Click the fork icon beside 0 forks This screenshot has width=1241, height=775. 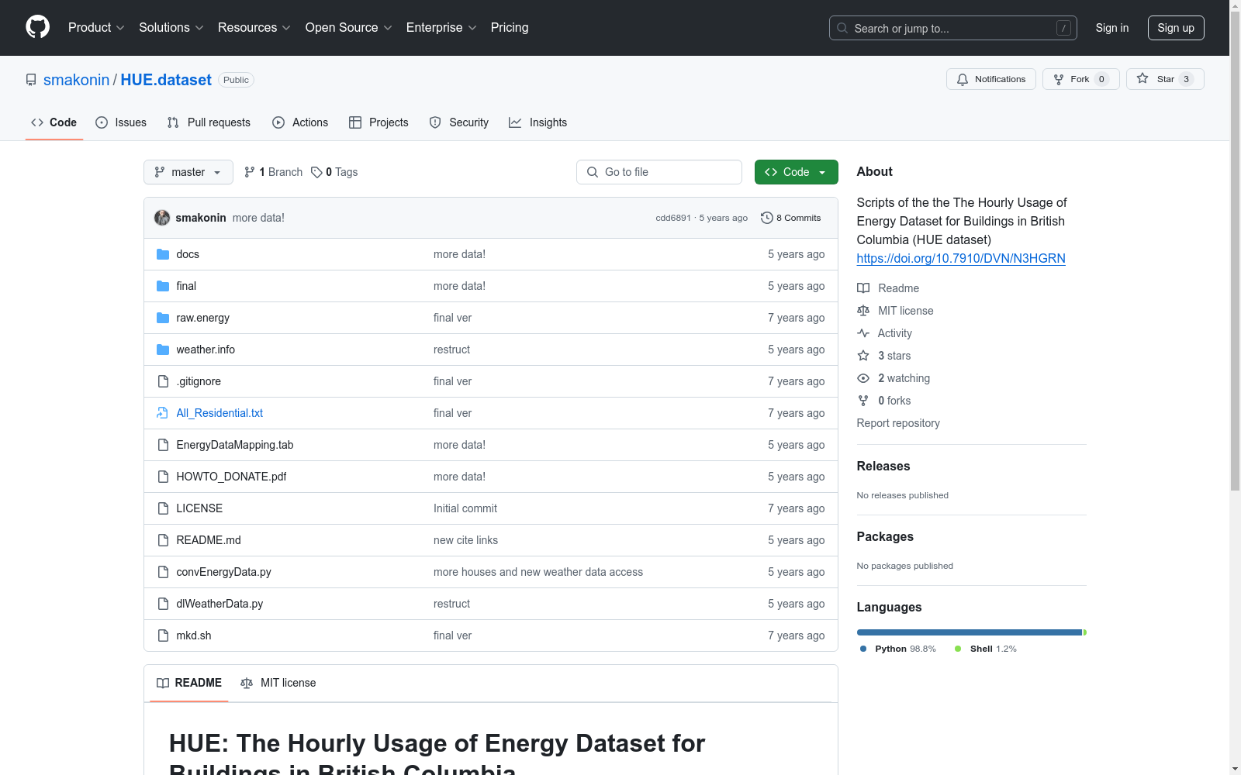[863, 401]
